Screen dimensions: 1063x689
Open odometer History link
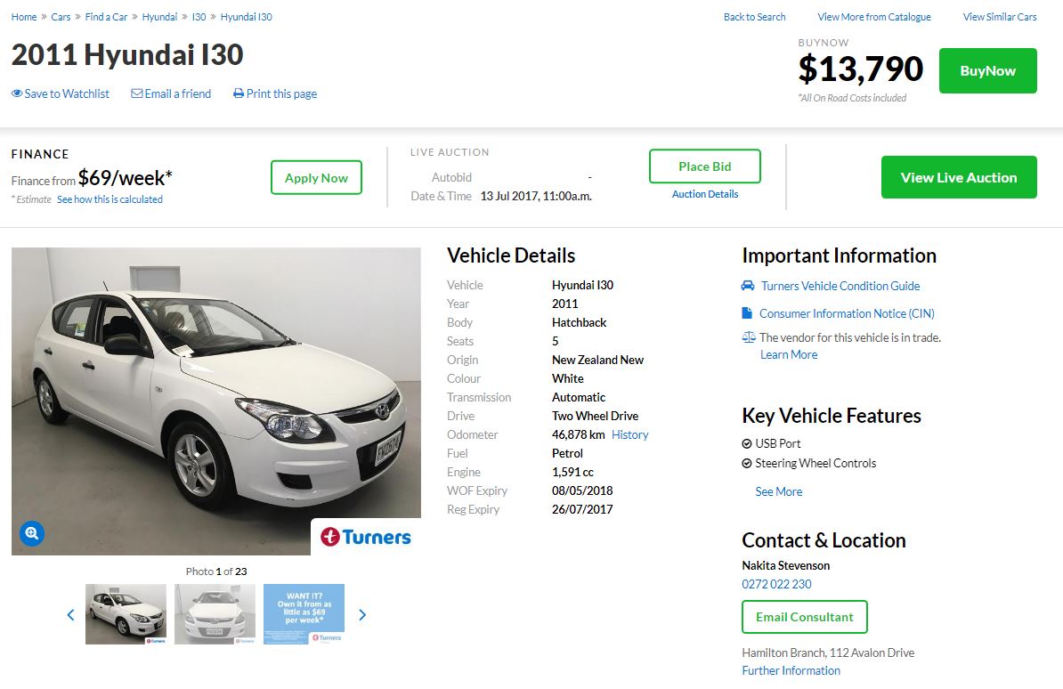(629, 434)
